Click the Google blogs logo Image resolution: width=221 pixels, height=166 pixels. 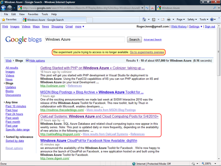point(23,40)
